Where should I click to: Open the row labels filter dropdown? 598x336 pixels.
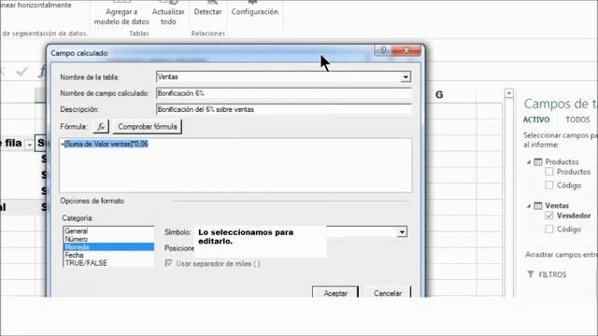pyautogui.click(x=29, y=145)
